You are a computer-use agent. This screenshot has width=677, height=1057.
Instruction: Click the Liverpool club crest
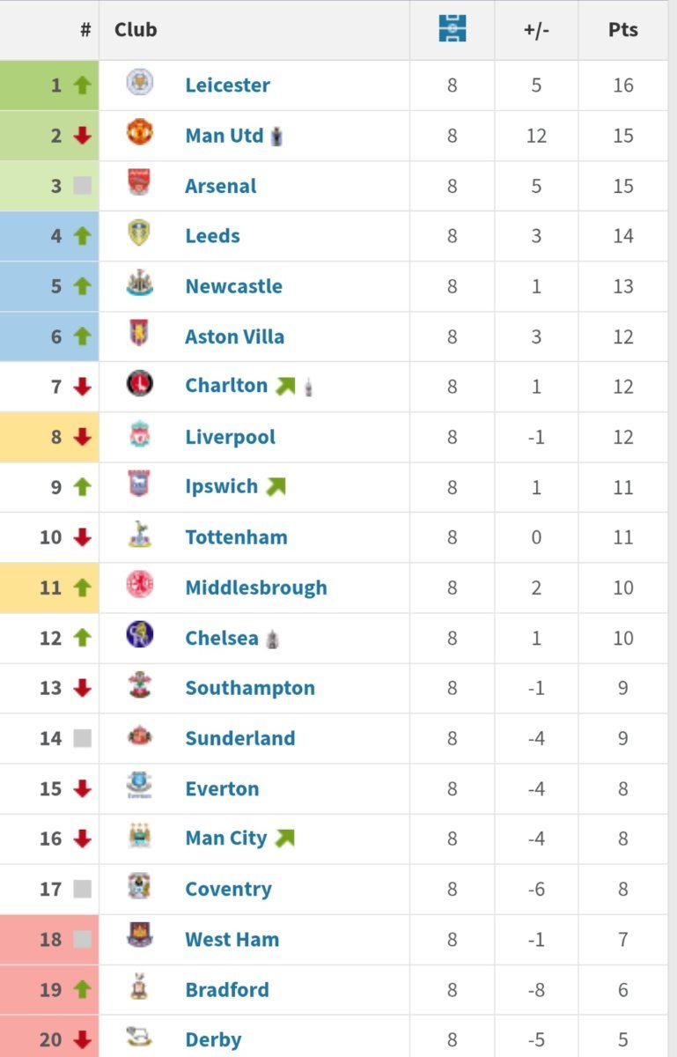click(139, 434)
